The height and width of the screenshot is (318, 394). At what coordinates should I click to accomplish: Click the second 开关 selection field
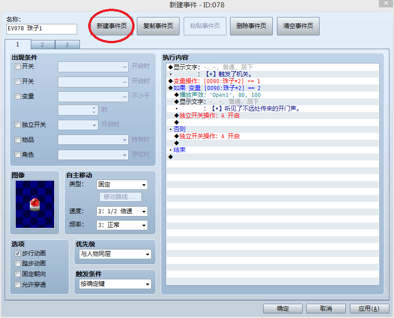pos(93,82)
